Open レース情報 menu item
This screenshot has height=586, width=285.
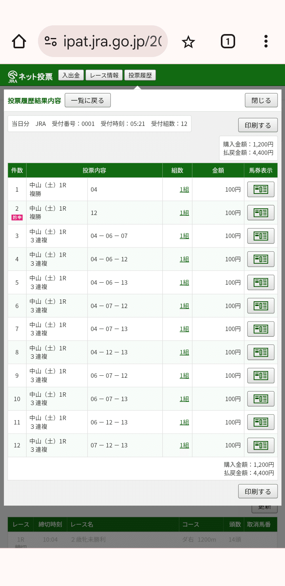click(104, 75)
